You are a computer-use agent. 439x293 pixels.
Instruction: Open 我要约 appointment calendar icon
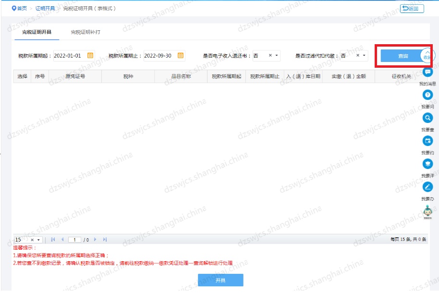tap(427, 141)
